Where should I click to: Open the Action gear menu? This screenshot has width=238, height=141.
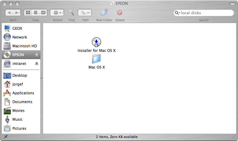click(57, 13)
